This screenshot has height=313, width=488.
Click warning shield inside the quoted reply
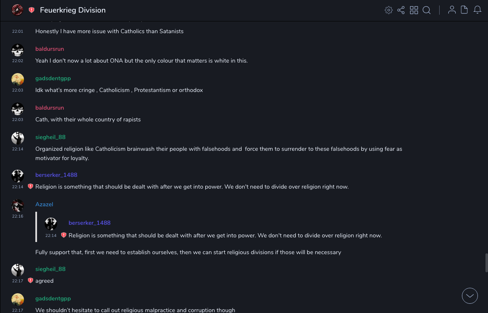point(64,235)
